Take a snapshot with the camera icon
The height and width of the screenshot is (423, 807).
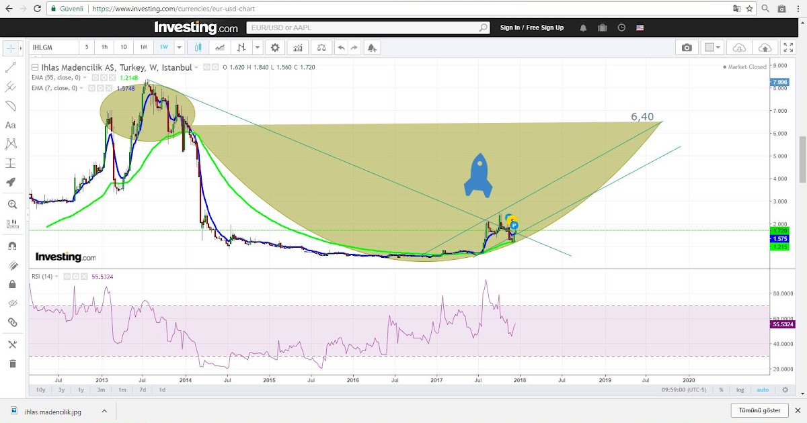pyautogui.click(x=687, y=48)
